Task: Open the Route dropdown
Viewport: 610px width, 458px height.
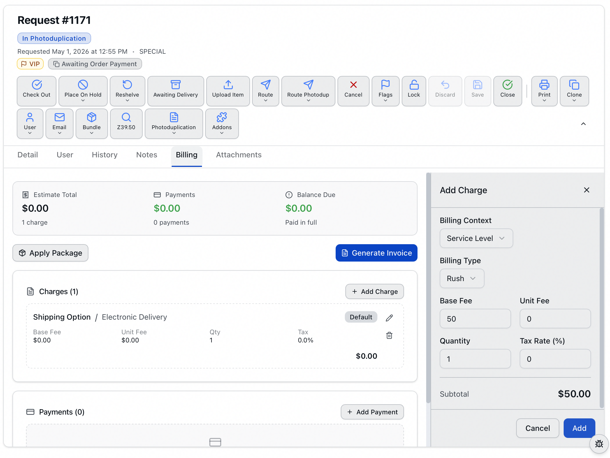Action: 265,91
